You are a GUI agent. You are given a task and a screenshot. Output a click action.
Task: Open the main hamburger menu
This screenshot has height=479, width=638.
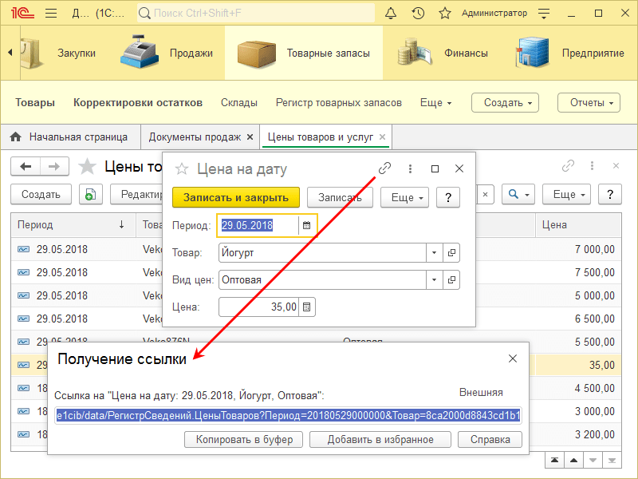coord(51,14)
